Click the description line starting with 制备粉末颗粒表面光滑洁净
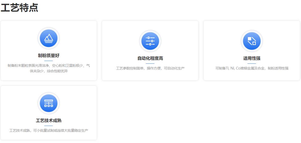Screen dimensions: 301x143 coord(49,65)
